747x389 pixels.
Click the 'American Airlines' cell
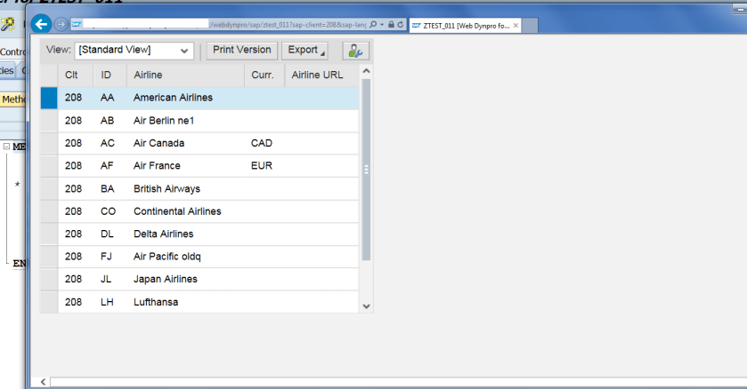(186, 98)
